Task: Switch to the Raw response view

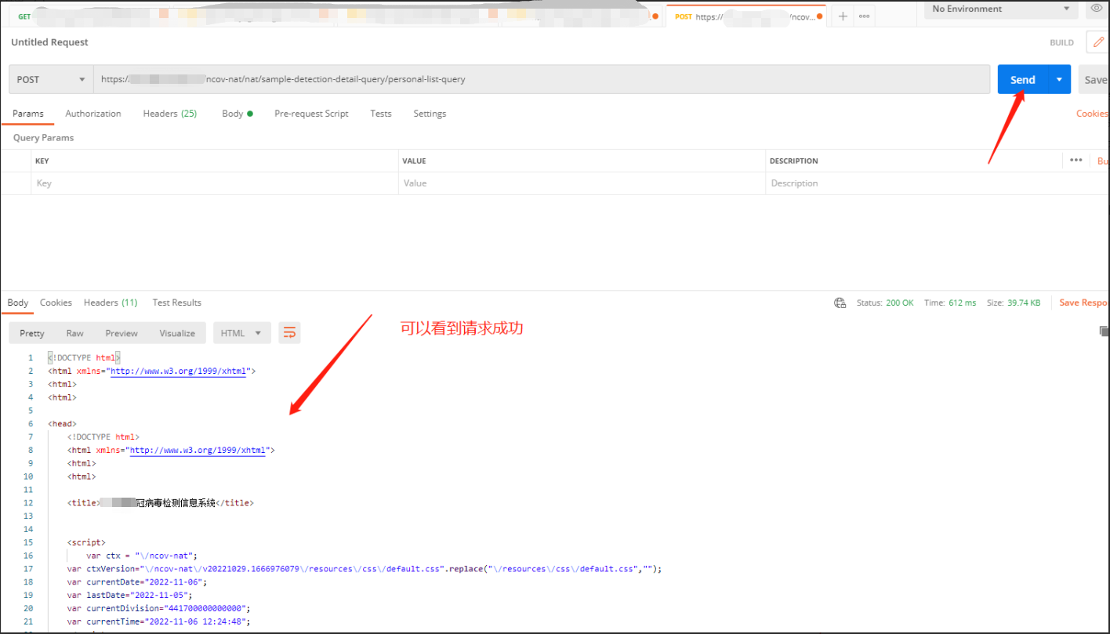Action: point(75,333)
